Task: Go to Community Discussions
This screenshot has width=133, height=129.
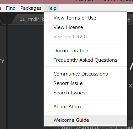Action: [x=85, y=74]
